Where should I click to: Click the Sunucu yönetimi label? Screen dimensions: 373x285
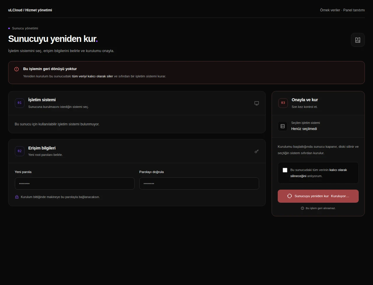point(25,28)
